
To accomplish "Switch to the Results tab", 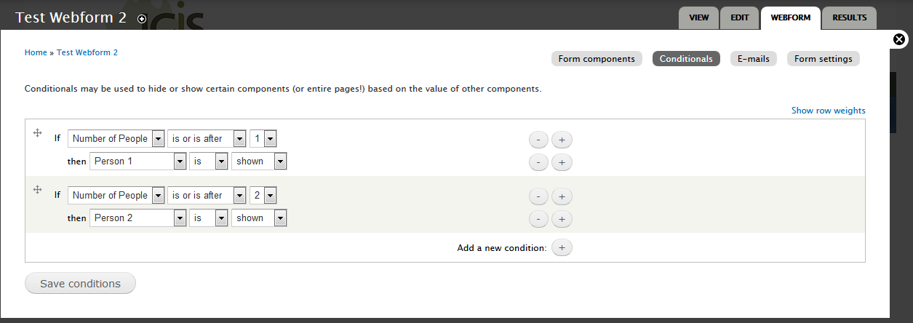I will tap(849, 18).
